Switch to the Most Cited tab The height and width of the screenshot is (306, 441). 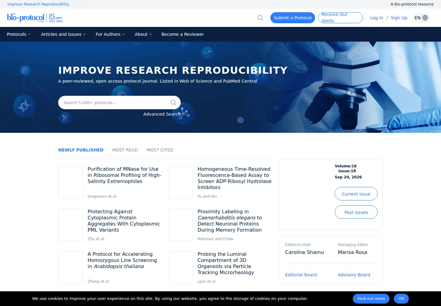pos(160,150)
